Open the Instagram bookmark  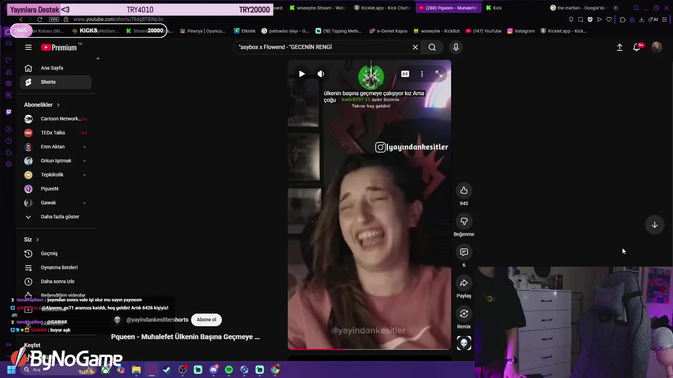click(521, 31)
